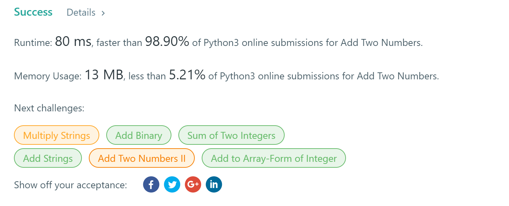Open submission Details

pos(81,13)
